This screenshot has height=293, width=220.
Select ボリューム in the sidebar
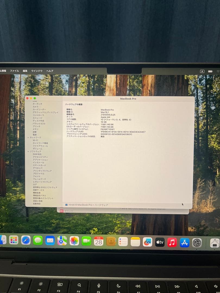[x=37, y=149]
